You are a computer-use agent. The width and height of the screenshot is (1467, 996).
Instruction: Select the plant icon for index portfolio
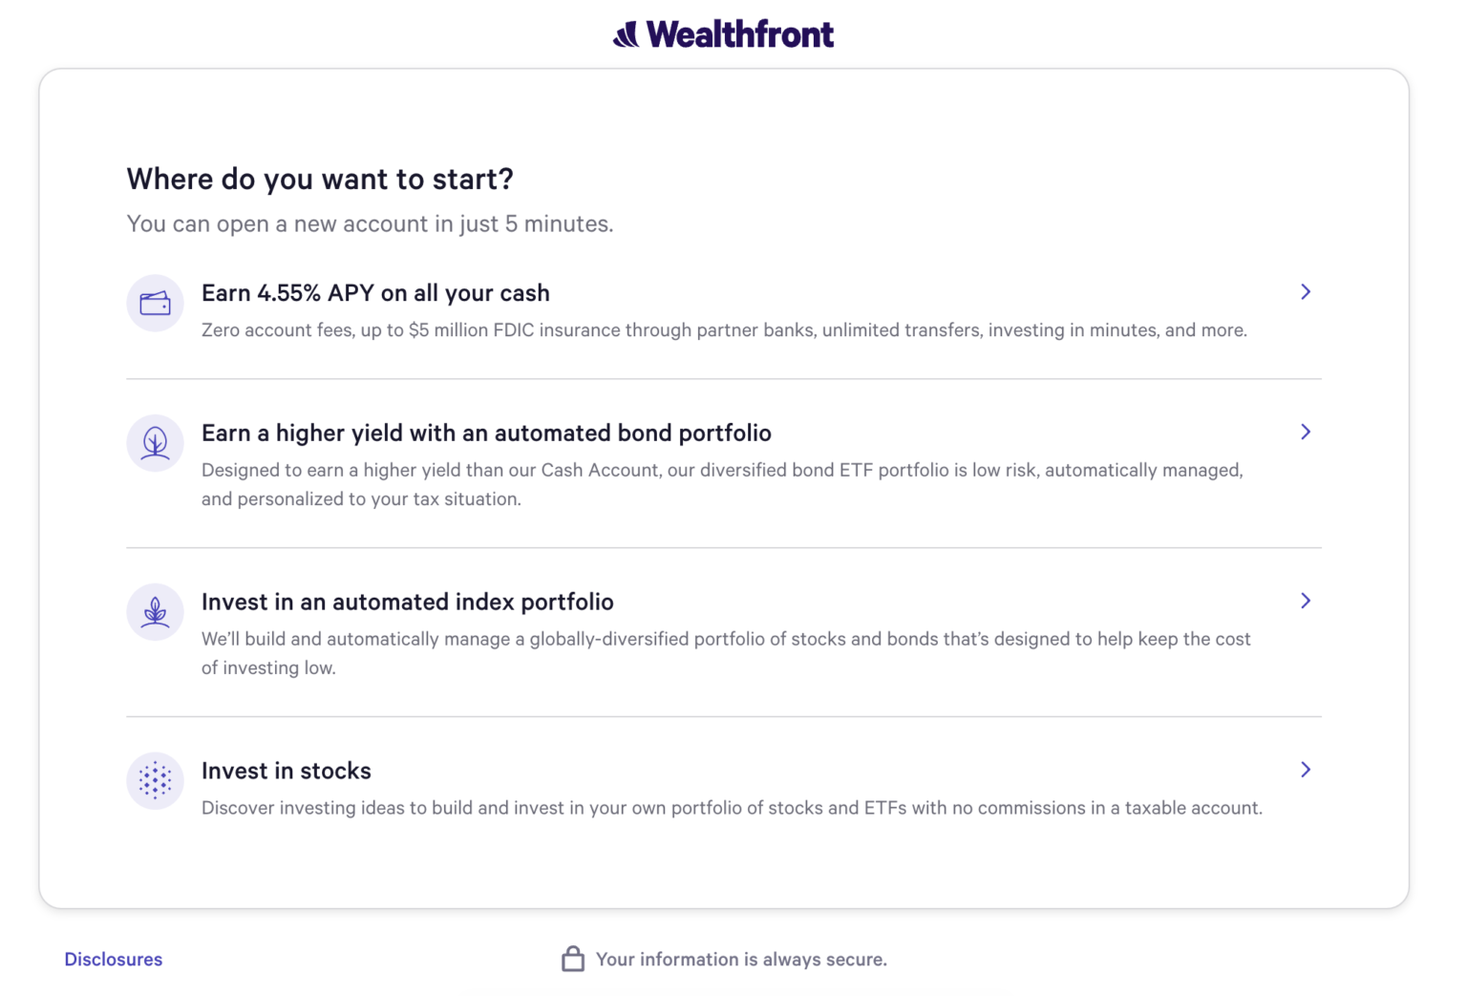pos(155,612)
